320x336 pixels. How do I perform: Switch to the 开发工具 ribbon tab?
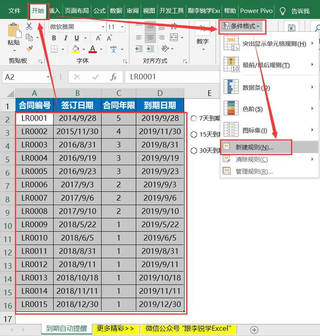171,11
